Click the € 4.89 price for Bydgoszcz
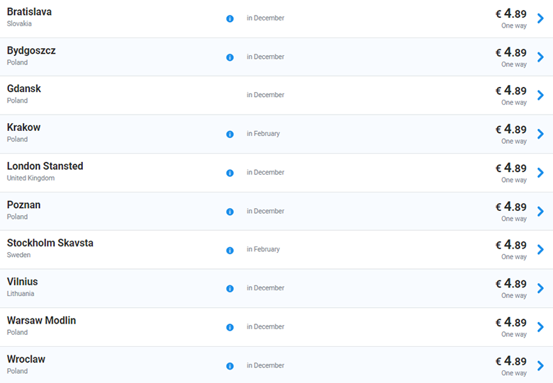 pyautogui.click(x=510, y=52)
